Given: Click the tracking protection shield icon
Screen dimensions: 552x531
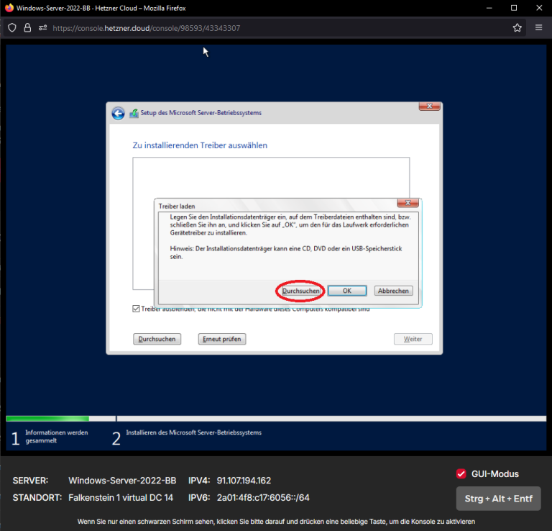Looking at the screenshot, I should [x=11, y=28].
